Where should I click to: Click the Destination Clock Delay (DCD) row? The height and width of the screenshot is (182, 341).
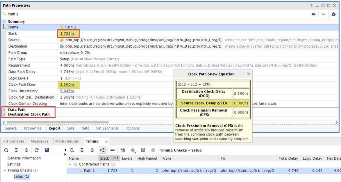pos(213,93)
